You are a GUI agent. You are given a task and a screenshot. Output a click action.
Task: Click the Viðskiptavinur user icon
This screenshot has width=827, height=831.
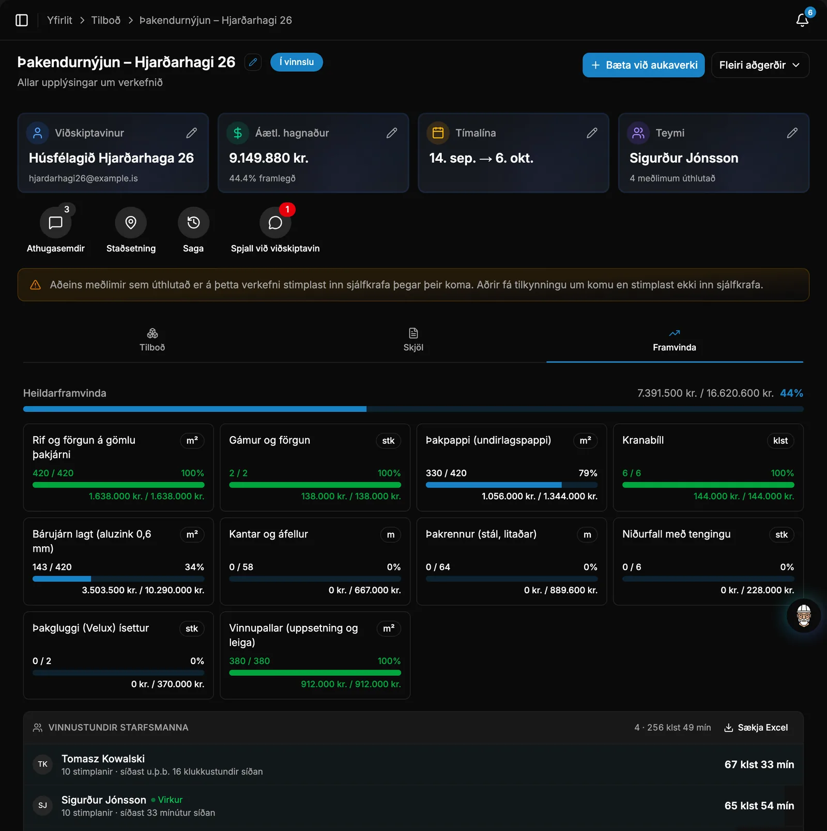38,133
